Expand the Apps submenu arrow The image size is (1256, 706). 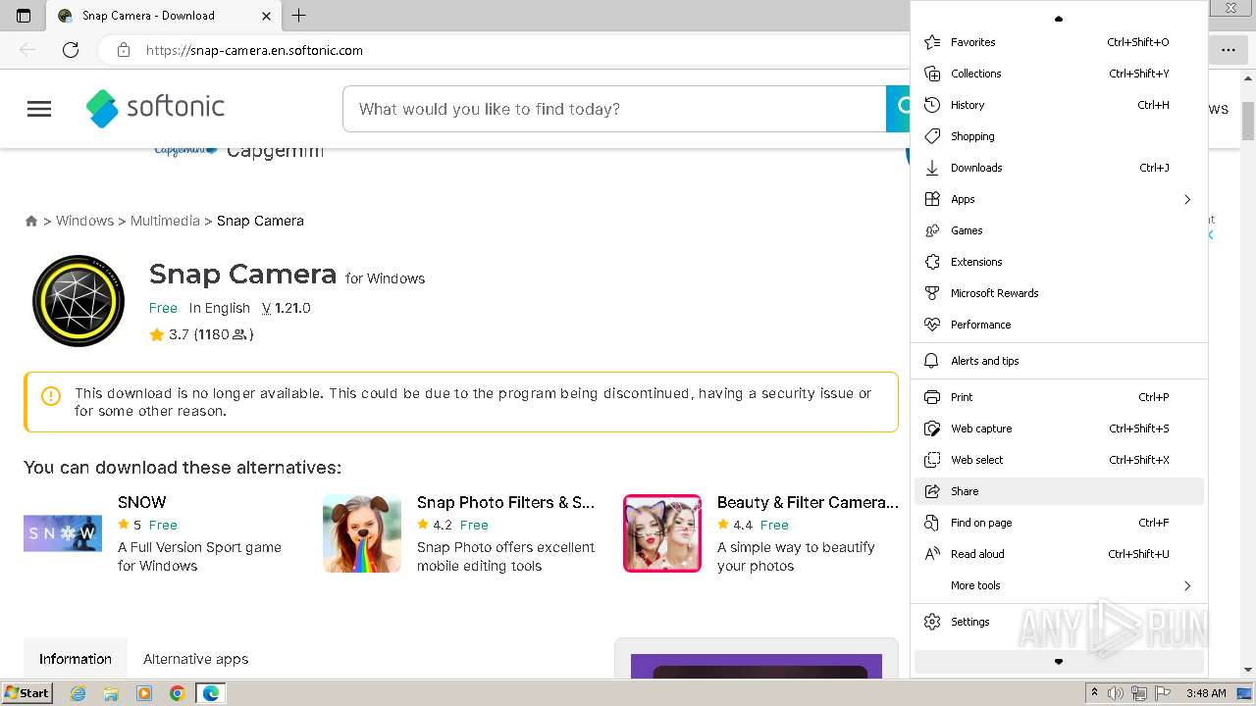(1187, 199)
